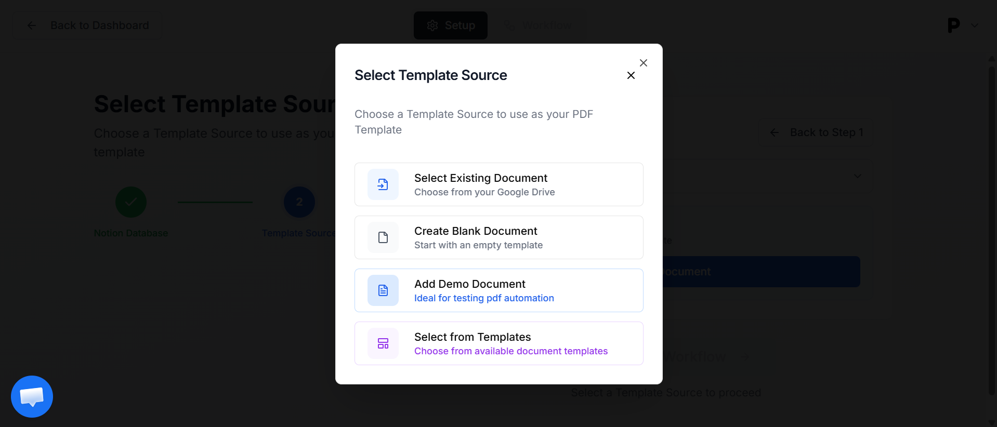Viewport: 997px width, 427px height.
Task: Click the purple Select from Templates layout icon
Action: [383, 343]
